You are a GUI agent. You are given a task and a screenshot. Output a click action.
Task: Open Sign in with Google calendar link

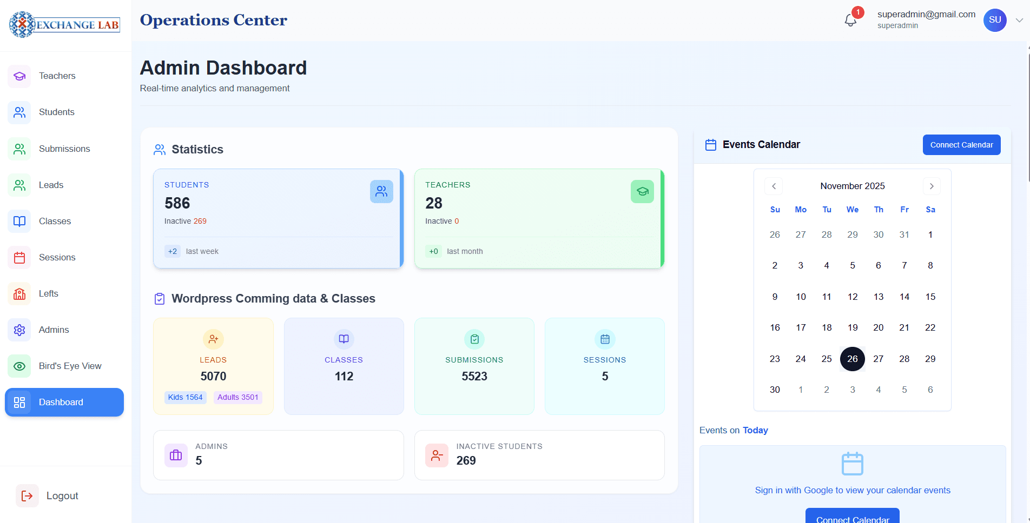pos(853,490)
